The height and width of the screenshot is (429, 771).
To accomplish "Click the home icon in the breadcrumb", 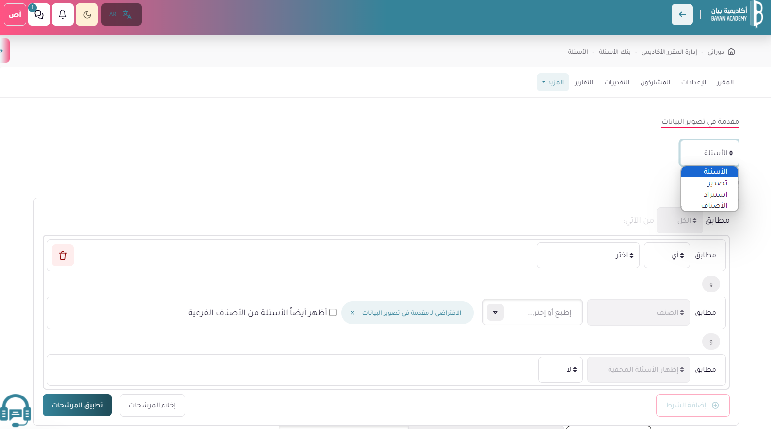I will pos(732,51).
